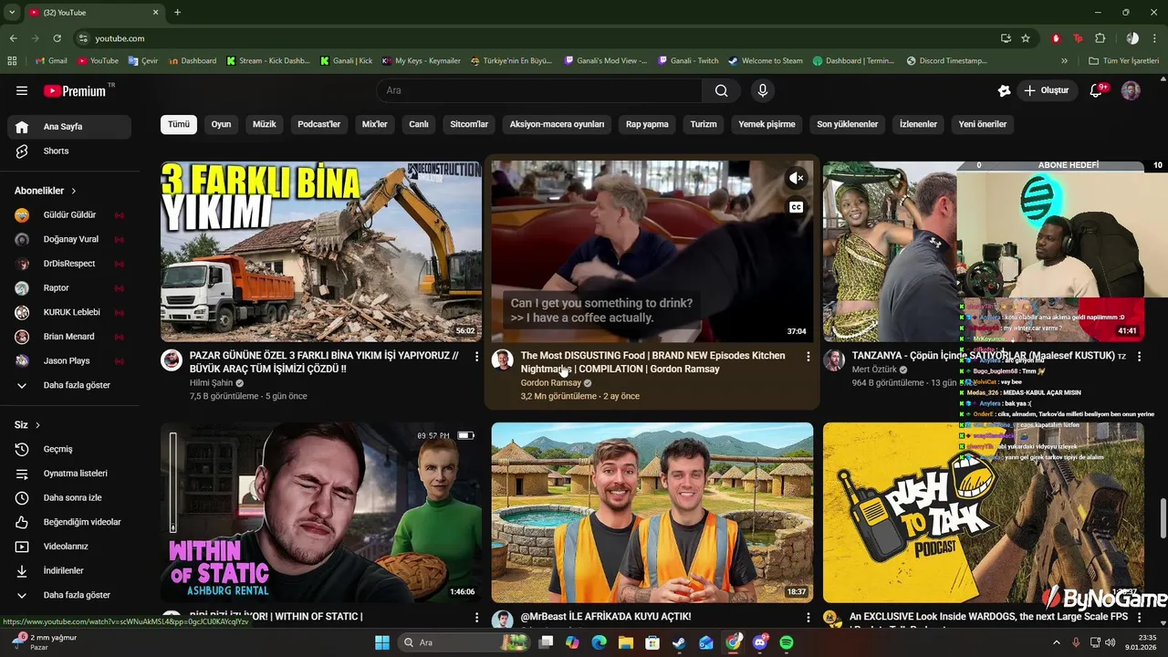Image resolution: width=1168 pixels, height=657 pixels.
Task: Reload the page with the refresh button
Action: [x=57, y=38]
